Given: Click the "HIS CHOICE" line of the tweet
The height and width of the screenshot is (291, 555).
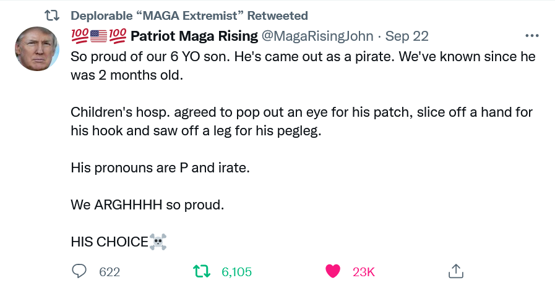Looking at the screenshot, I should pyautogui.click(x=110, y=242).
